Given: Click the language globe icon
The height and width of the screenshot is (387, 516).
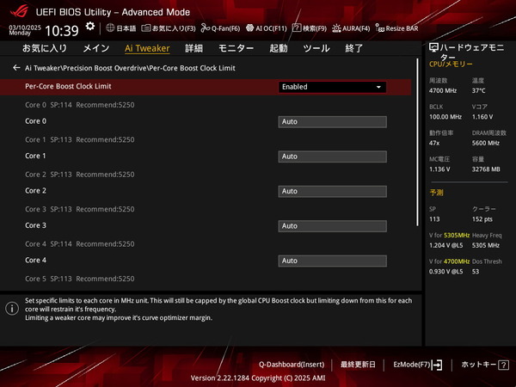Looking at the screenshot, I should click(110, 28).
